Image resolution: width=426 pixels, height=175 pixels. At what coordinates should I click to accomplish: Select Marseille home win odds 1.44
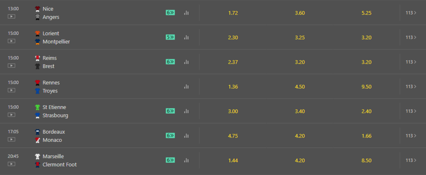233,160
